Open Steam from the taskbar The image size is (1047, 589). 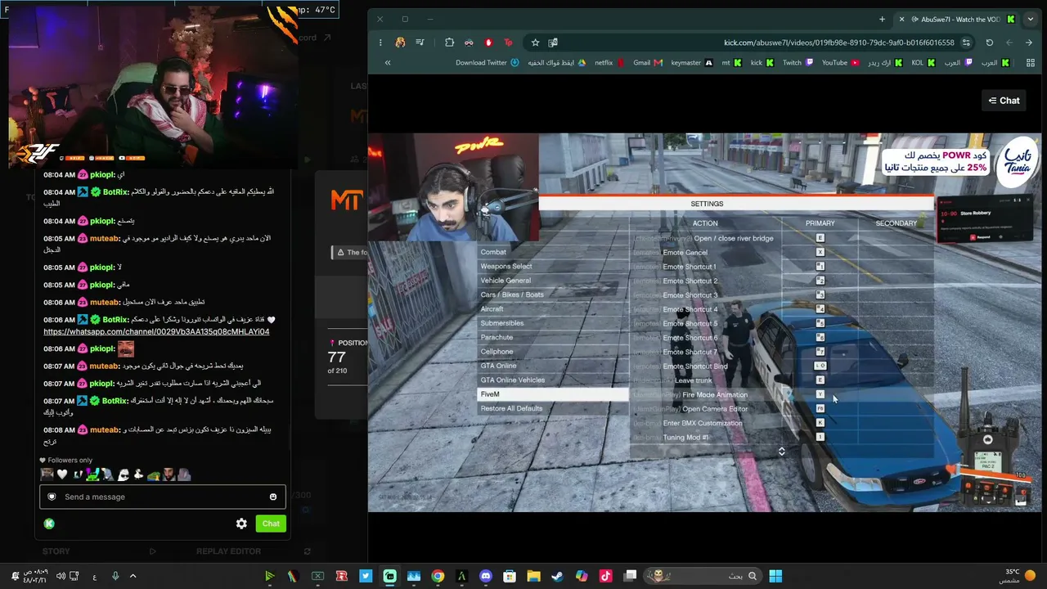pos(557,577)
